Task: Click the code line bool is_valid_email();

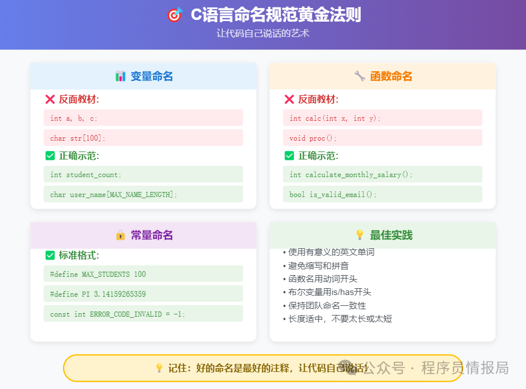Action: [x=382, y=194]
